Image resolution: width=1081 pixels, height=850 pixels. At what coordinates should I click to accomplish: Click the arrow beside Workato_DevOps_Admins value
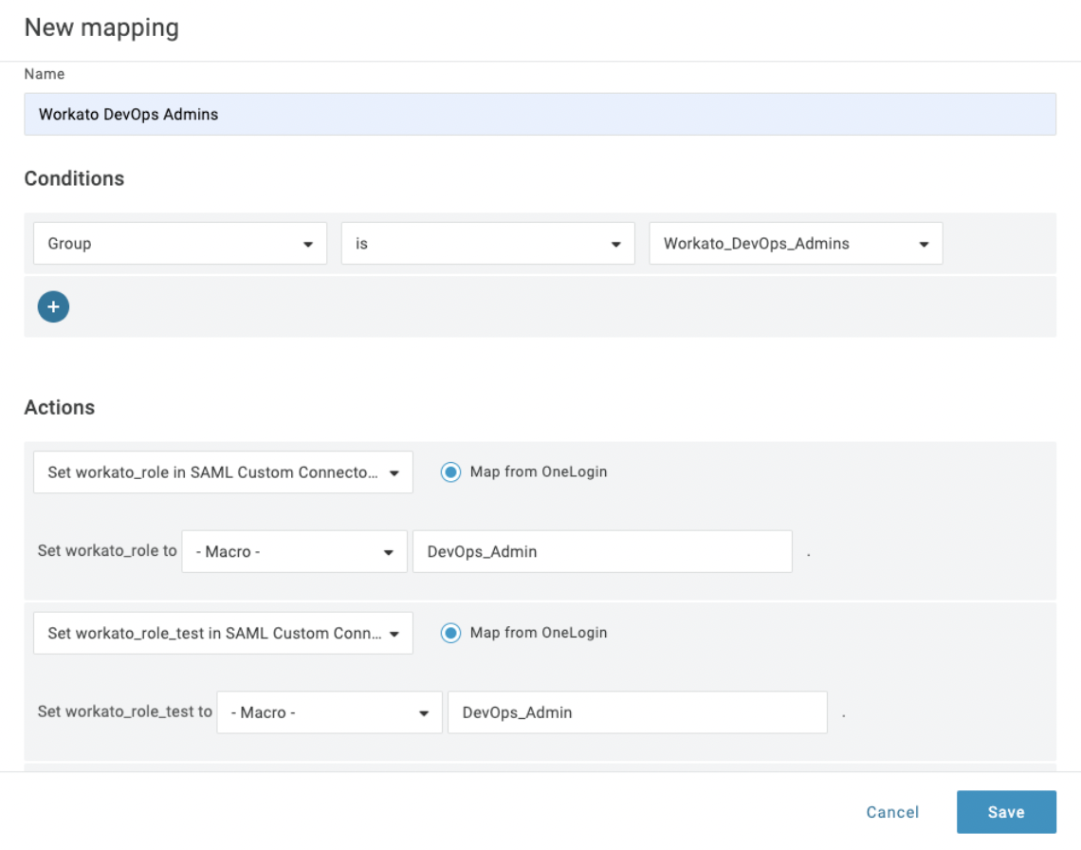click(x=924, y=245)
